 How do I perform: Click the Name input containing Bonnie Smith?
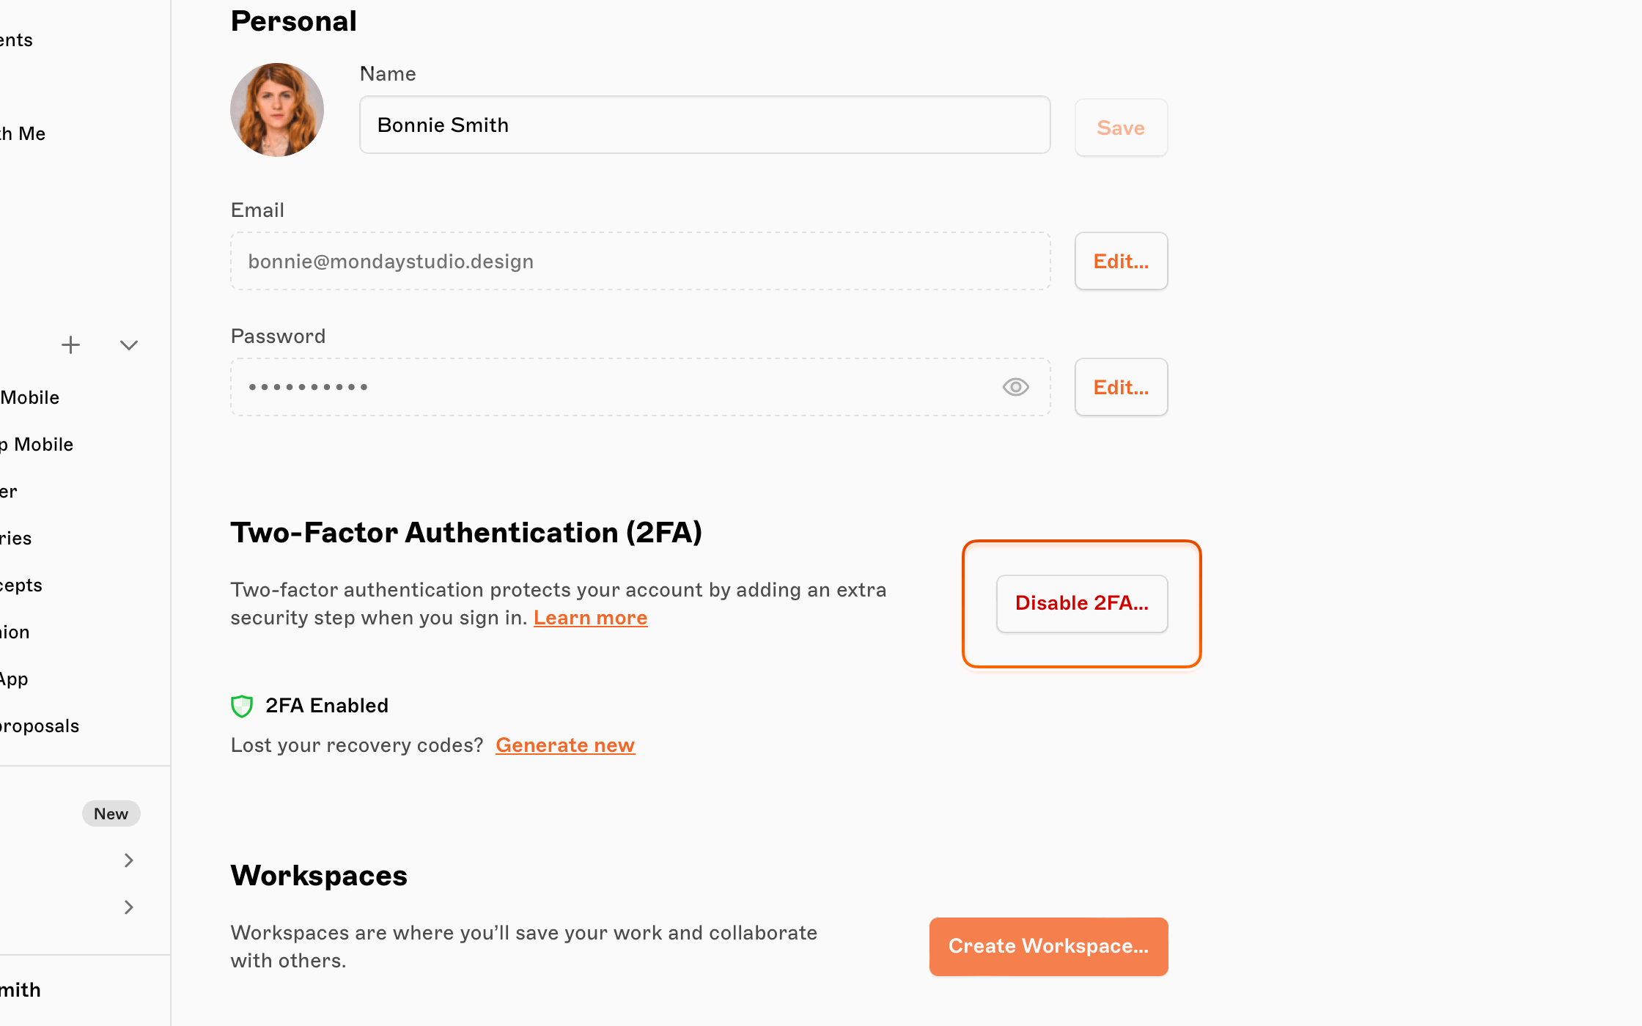coord(704,125)
